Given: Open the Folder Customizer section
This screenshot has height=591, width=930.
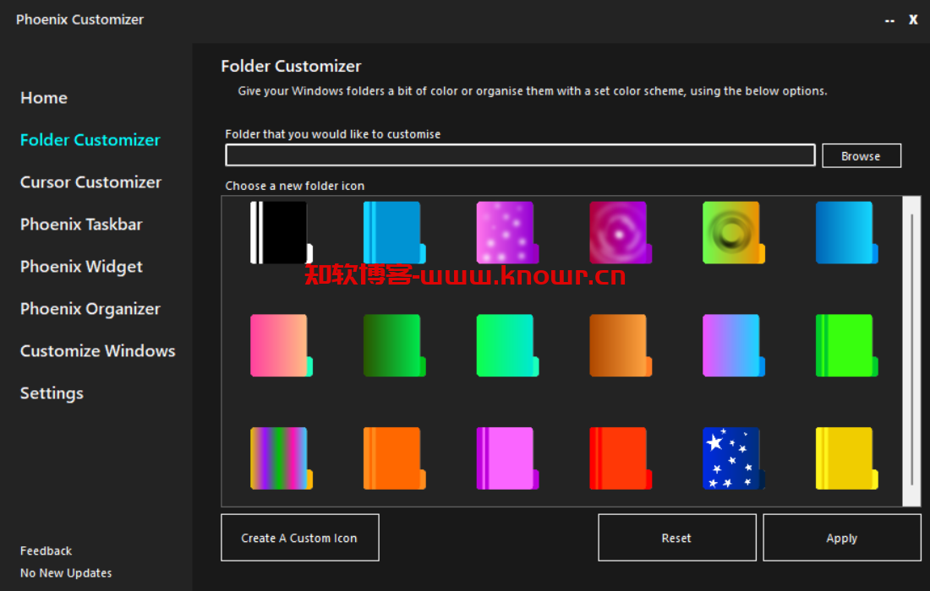Looking at the screenshot, I should [90, 140].
